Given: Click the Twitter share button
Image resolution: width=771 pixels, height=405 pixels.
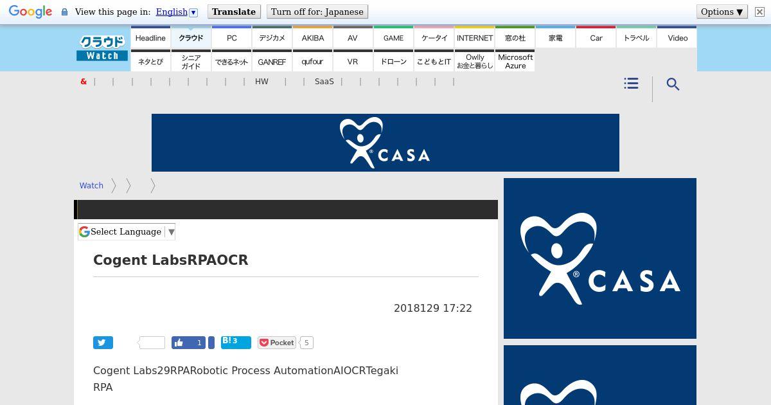Looking at the screenshot, I should 103,343.
